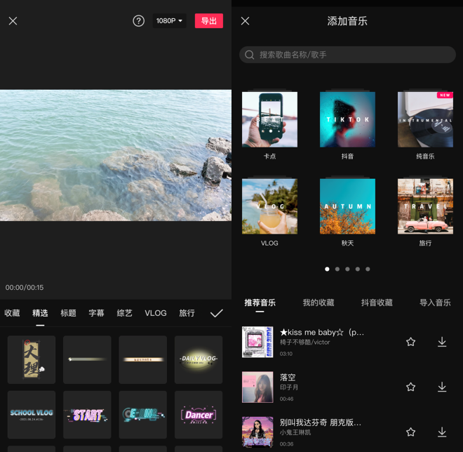
Task: Play 别叫我达芬奇 via its cover art
Action: [x=257, y=432]
